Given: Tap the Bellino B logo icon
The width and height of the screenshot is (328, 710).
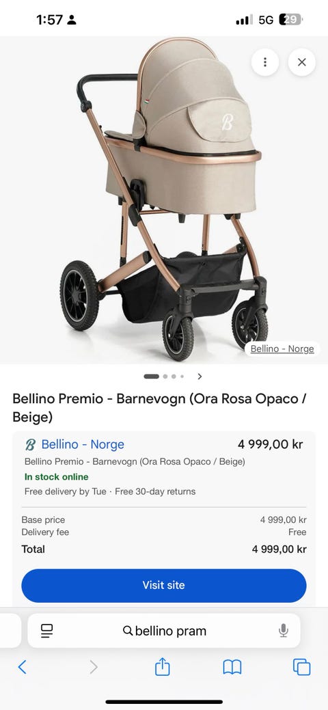Looking at the screenshot, I should [30, 445].
